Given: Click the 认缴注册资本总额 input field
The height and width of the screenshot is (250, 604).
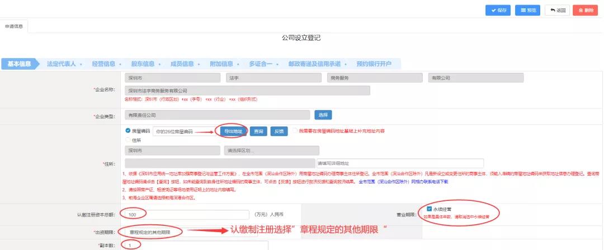Looking at the screenshot, I should point(187,214).
